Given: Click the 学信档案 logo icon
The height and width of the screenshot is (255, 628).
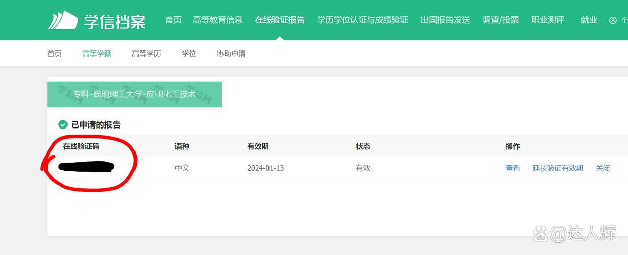Looking at the screenshot, I should pos(63,20).
